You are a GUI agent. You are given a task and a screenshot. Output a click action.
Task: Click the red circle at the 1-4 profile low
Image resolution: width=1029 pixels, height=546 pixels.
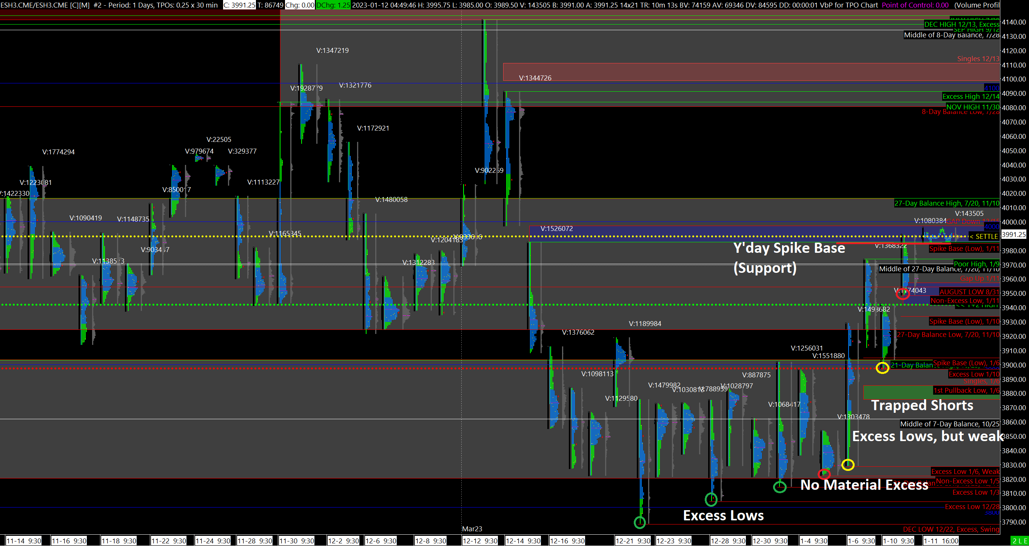(824, 474)
